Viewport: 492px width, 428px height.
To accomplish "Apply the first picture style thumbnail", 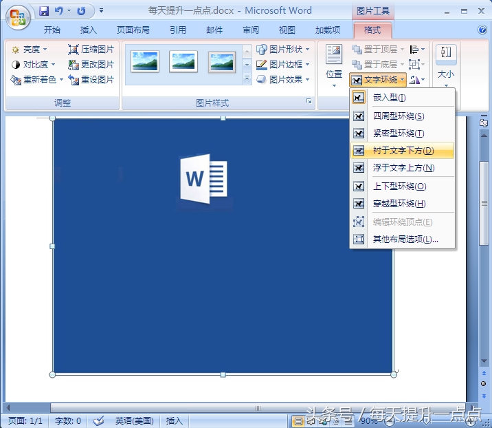I will point(145,61).
